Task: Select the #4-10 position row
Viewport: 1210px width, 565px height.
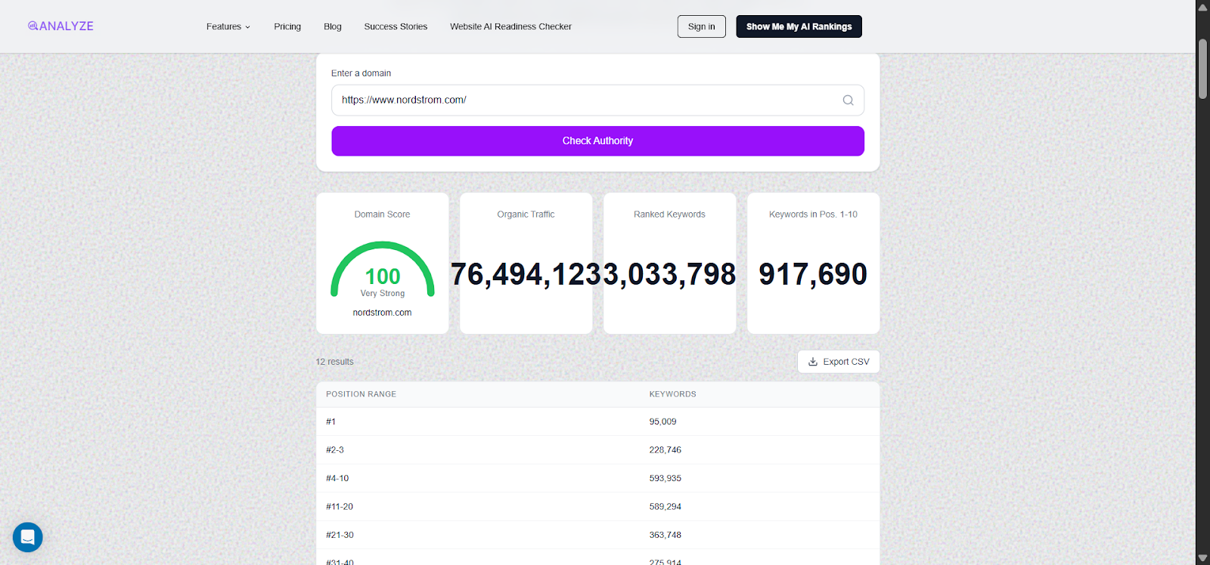Action: coord(597,478)
